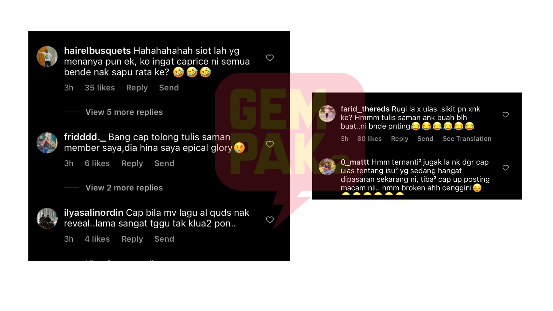The height and width of the screenshot is (311, 553).
Task: Open 0_mattt profile picture
Action: click(327, 167)
